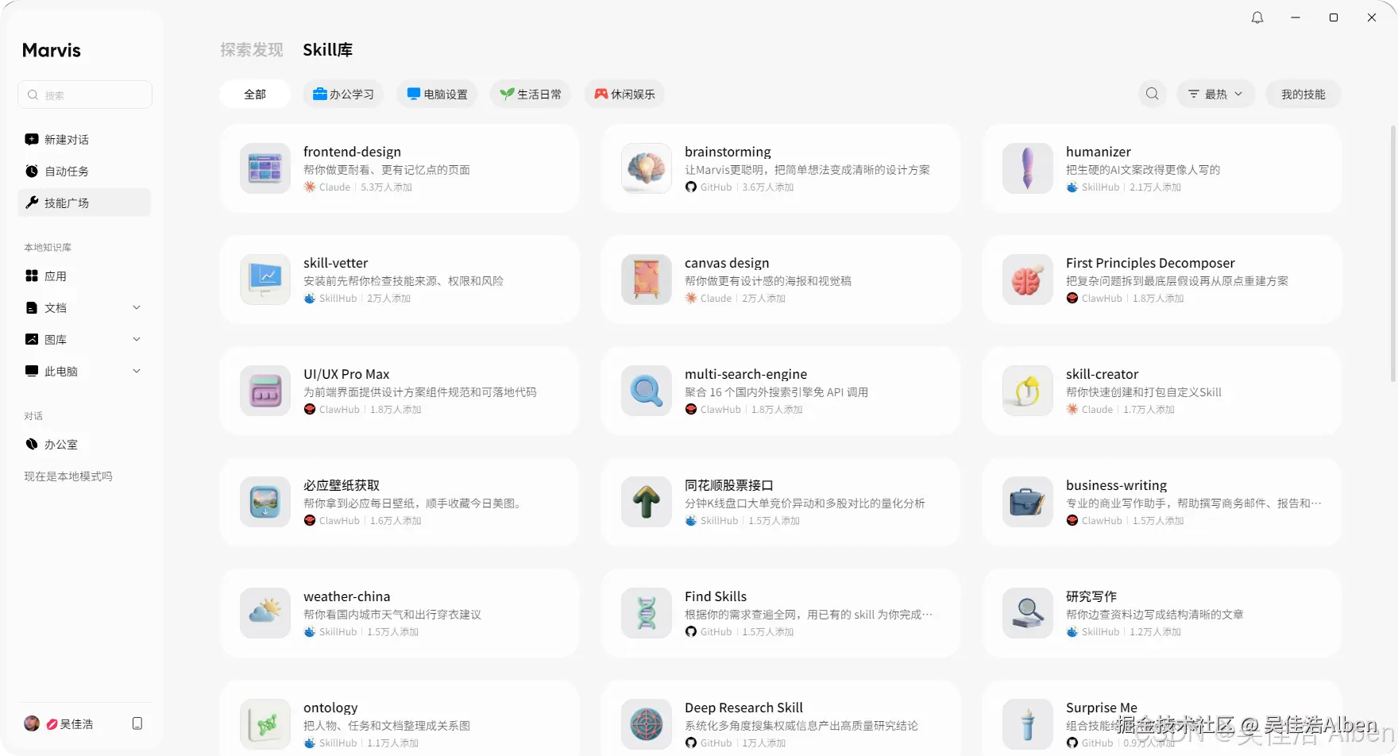Switch to the 探索发现 tab
This screenshot has height=756, width=1398.
252,49
